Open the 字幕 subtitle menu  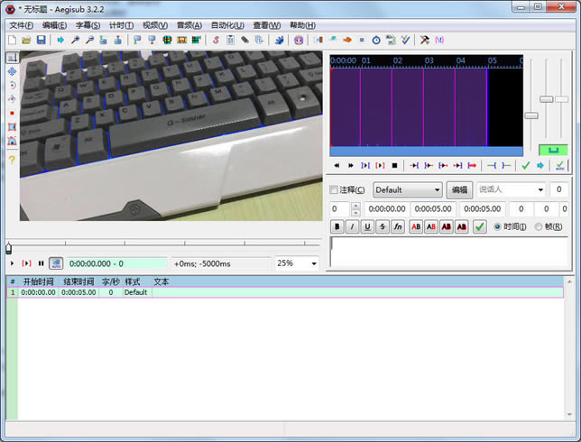88,25
